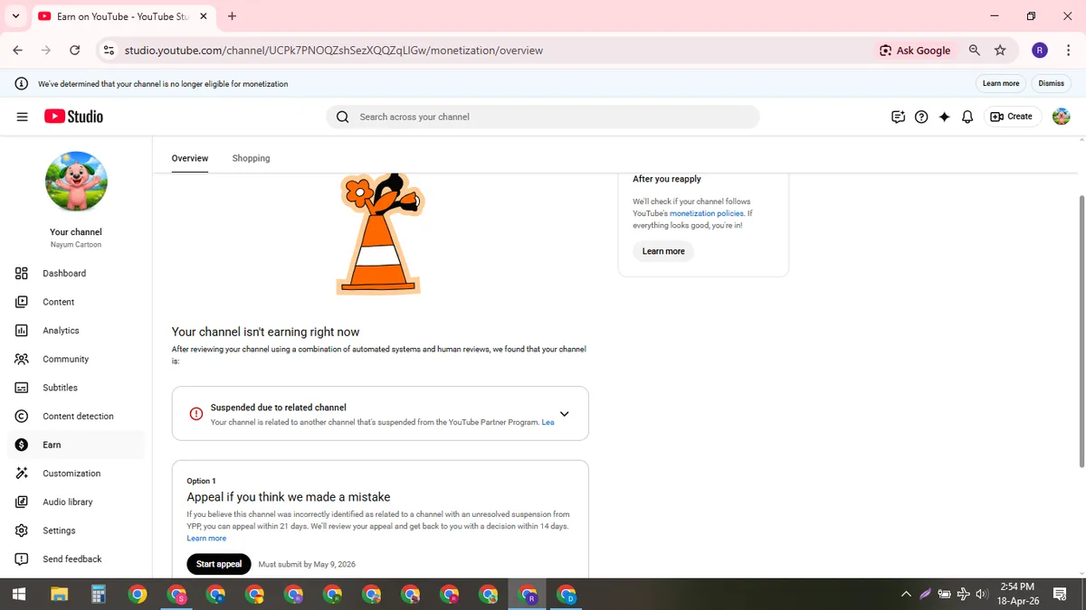Open the Windows notification center
Viewport: 1086px width, 610px height.
(x=1060, y=595)
